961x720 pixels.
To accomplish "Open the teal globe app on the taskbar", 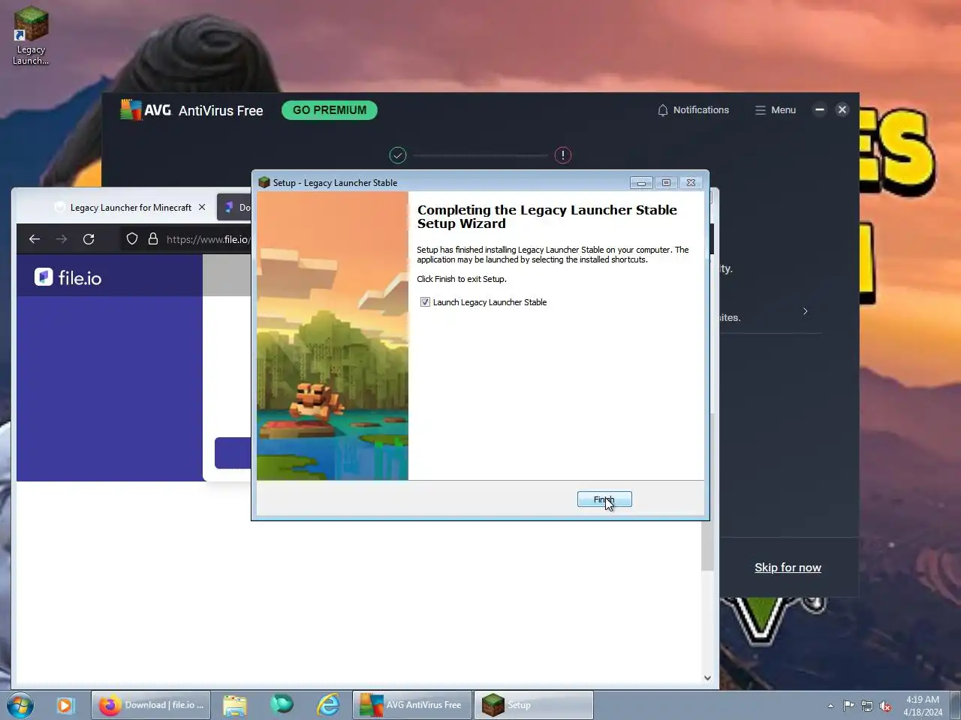I will tap(282, 704).
